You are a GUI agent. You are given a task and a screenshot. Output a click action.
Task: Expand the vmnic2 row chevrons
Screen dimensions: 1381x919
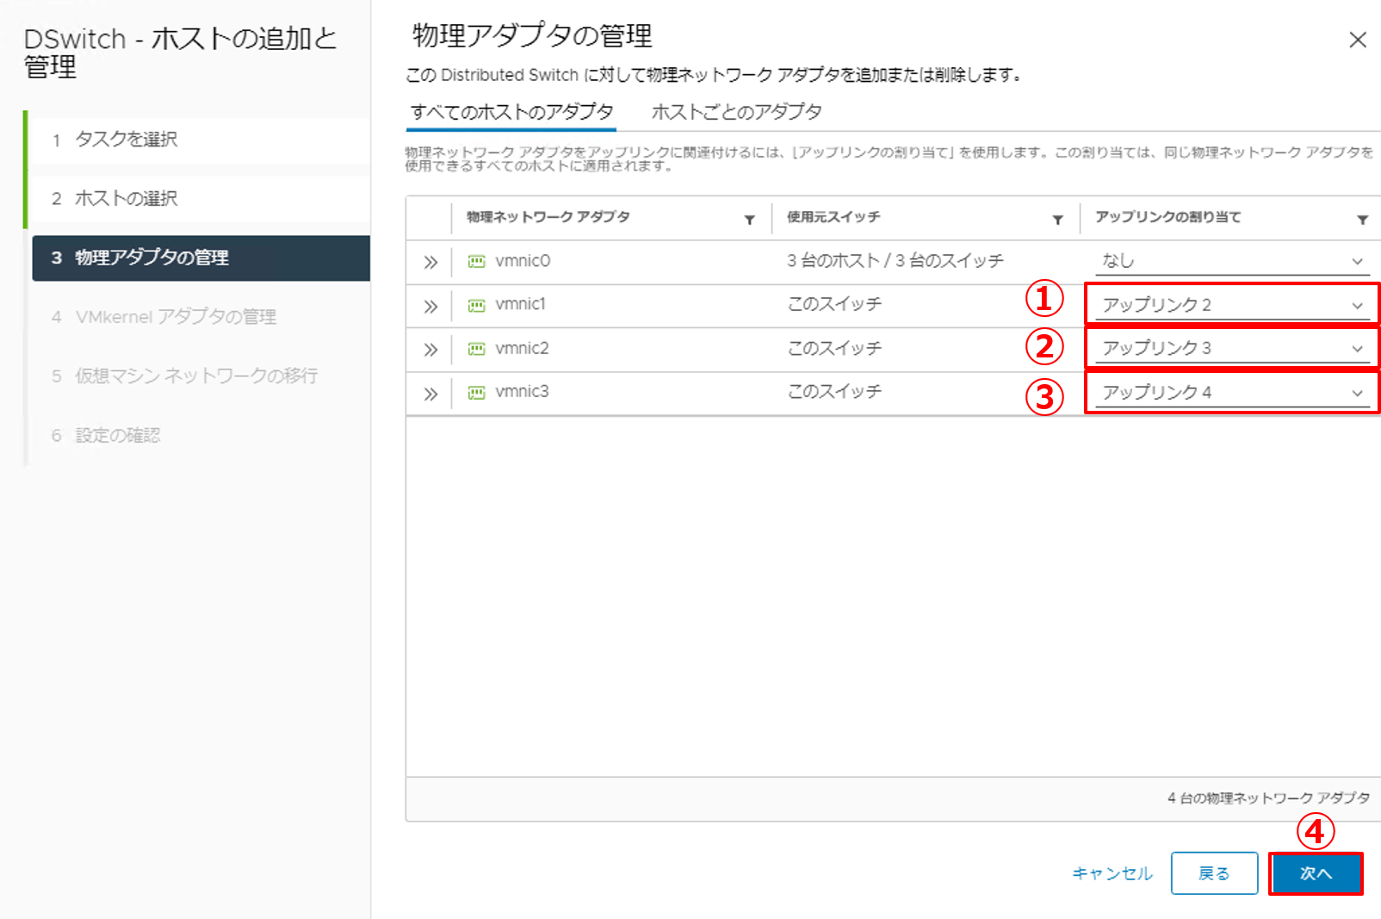(430, 350)
